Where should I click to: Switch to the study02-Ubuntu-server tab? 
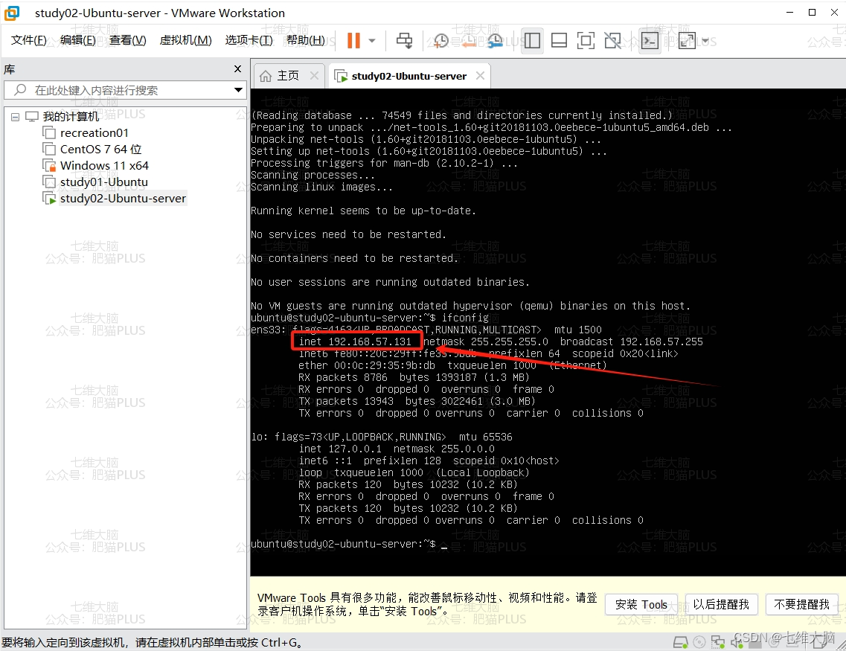coord(408,76)
